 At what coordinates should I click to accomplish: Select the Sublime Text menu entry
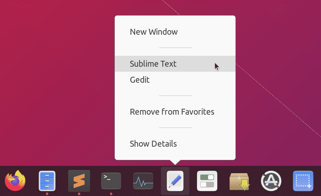click(175, 64)
